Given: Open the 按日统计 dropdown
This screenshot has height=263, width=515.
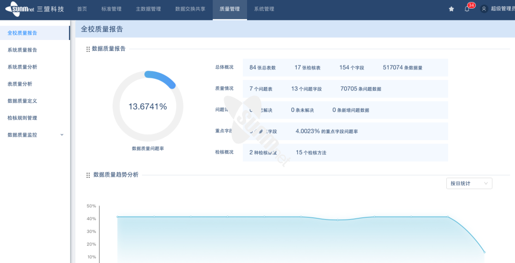Looking at the screenshot, I should point(469,183).
